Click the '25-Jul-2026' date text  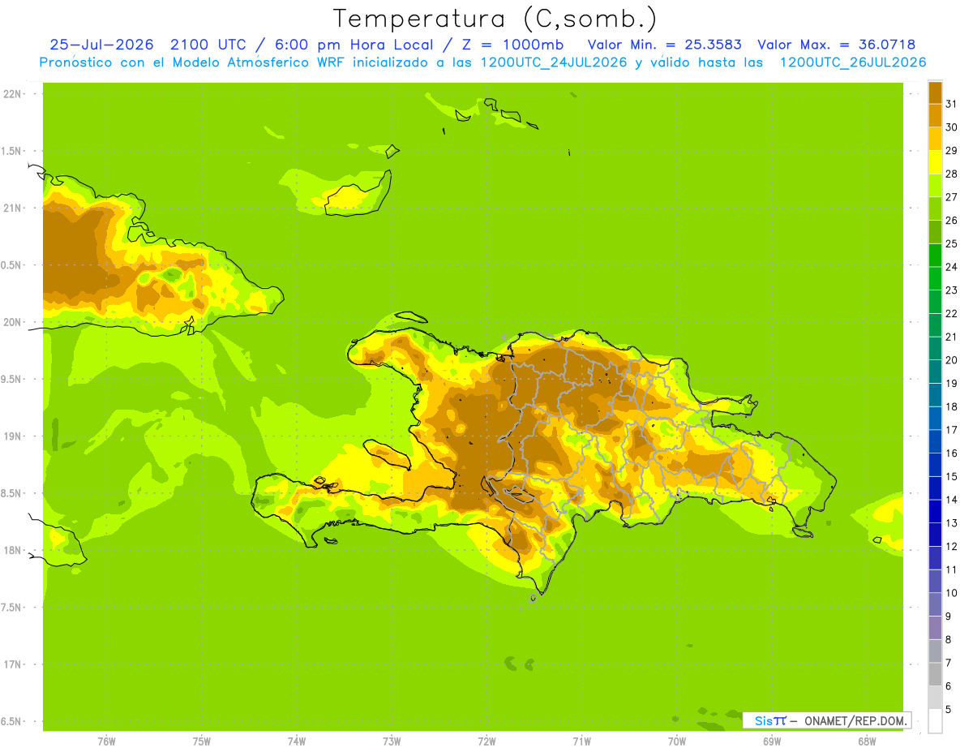(102, 45)
